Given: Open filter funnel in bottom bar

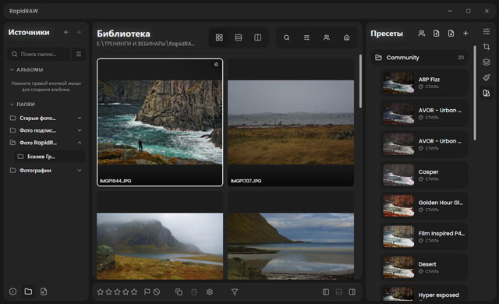Looking at the screenshot, I should 235,292.
